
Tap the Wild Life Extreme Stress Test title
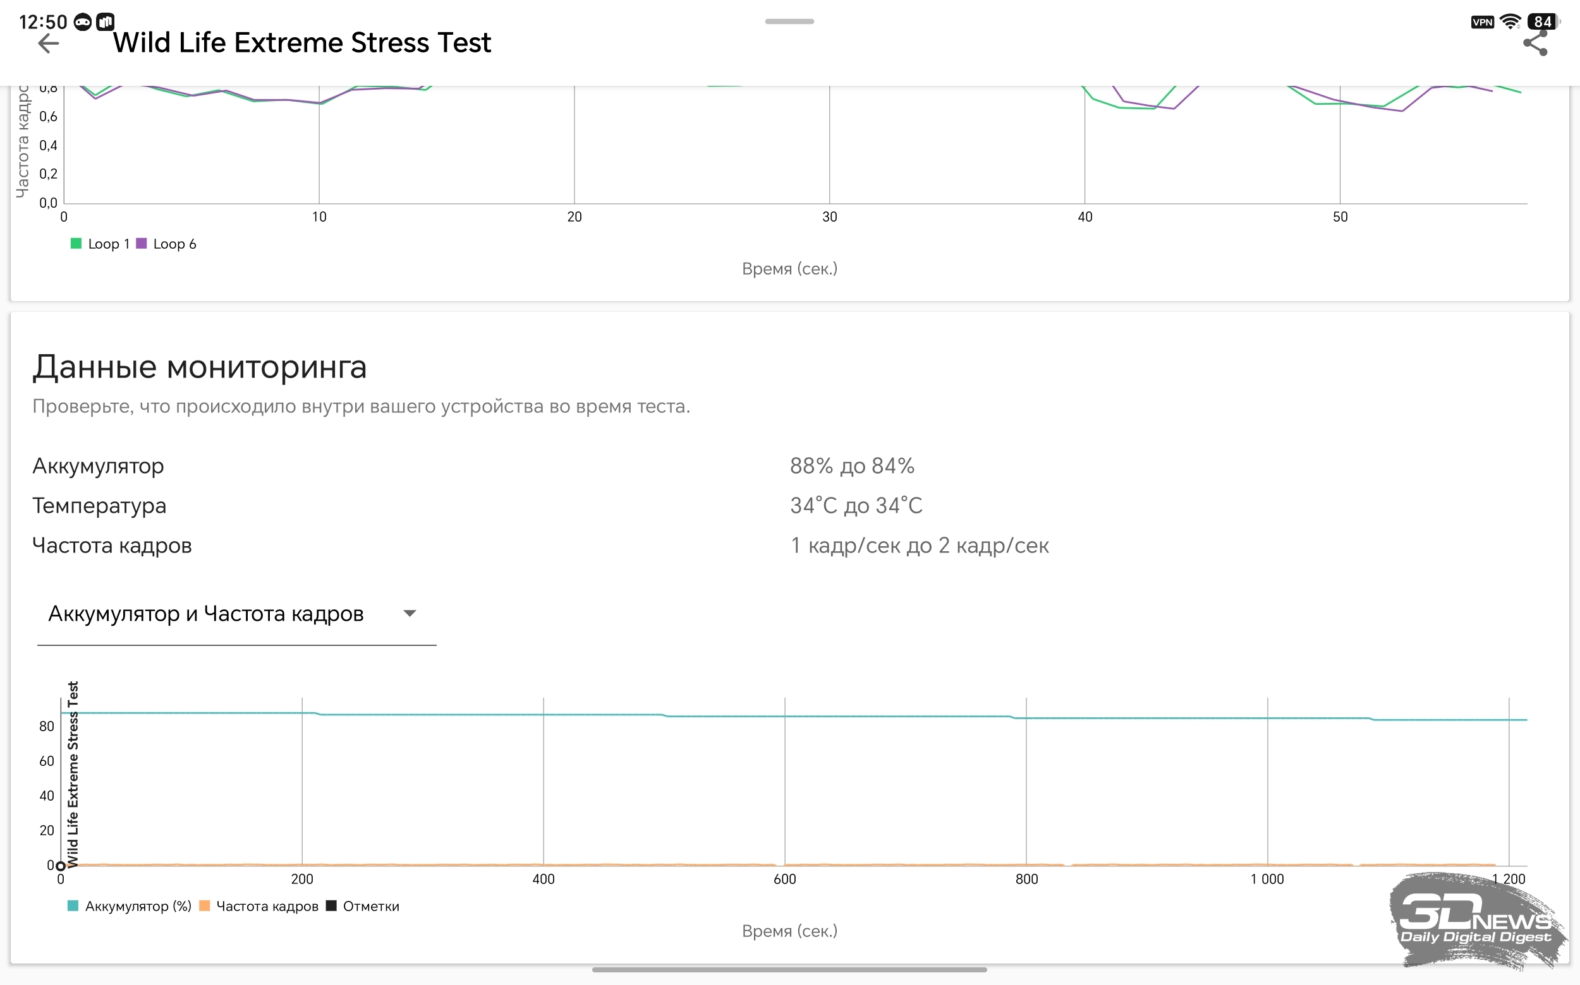(302, 43)
